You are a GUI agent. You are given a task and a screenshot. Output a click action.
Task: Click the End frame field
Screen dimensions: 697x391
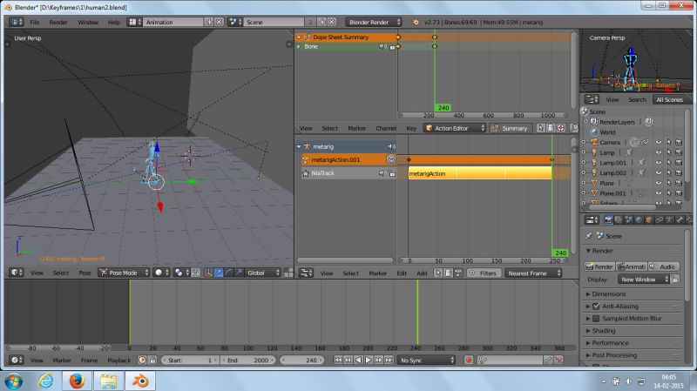tap(248, 360)
